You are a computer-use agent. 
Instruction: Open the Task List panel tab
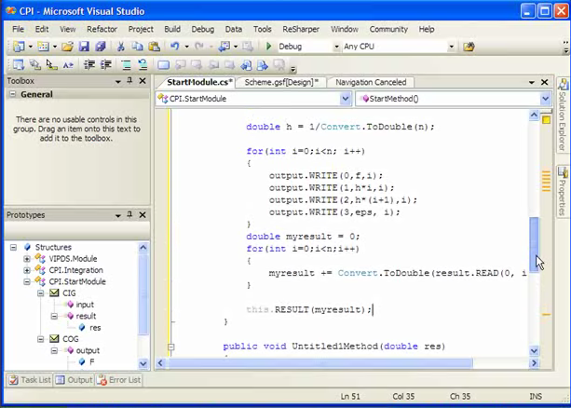click(28, 380)
